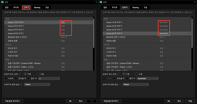The width and height of the screenshot is (197, 104).
Task: Switch to 오디오 tab in right window
Action: click(x=114, y=7)
